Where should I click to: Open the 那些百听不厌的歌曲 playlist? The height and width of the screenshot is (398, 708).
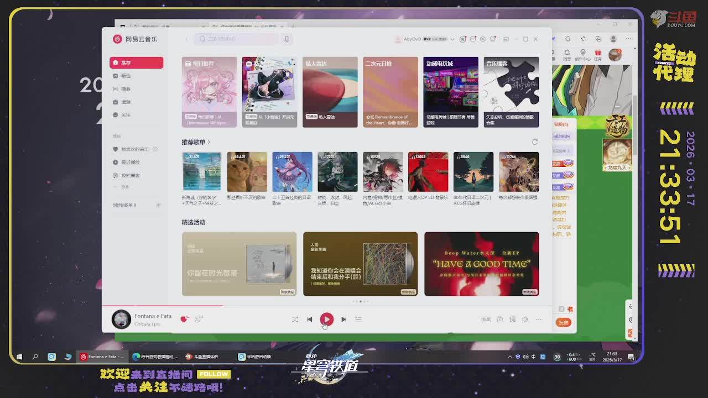(247, 172)
